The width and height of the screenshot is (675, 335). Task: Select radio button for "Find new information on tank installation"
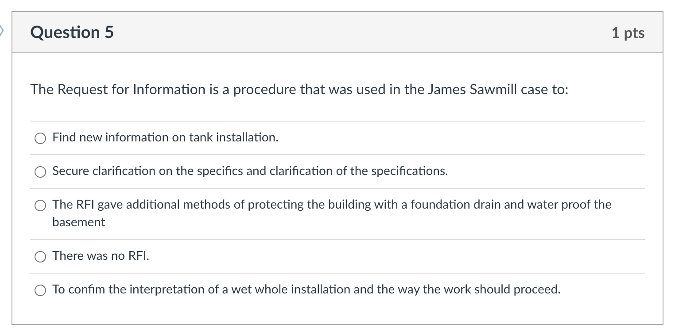[x=40, y=138]
